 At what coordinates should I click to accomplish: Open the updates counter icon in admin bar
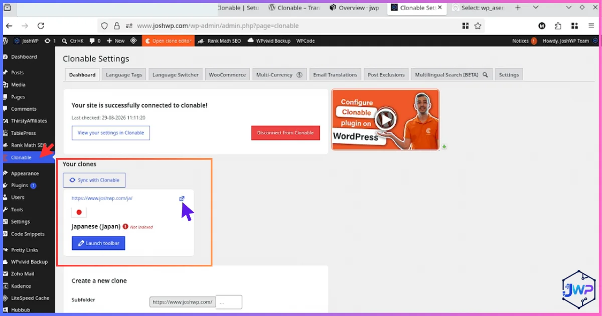point(50,41)
